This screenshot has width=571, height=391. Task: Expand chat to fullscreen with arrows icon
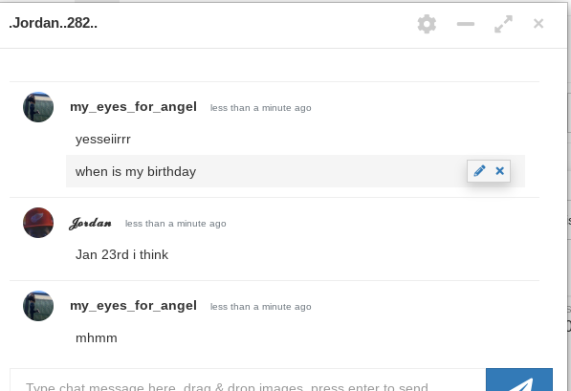[504, 24]
